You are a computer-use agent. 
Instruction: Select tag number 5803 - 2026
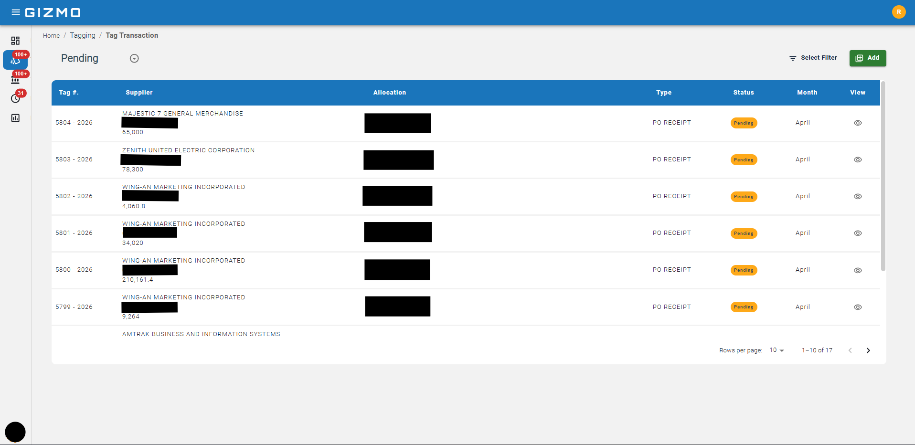tap(74, 159)
